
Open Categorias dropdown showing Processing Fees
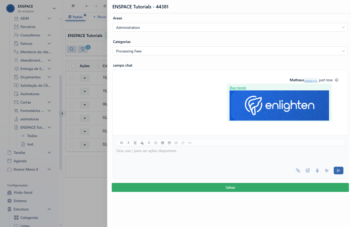[230, 51]
